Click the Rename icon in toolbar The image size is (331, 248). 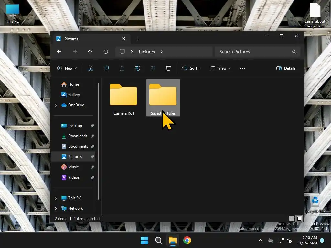(137, 68)
